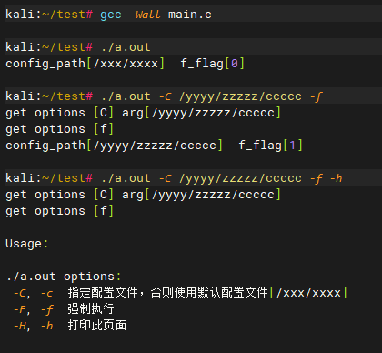Click the "强制执行" description text
This screenshot has width=382, height=353.
point(91,309)
